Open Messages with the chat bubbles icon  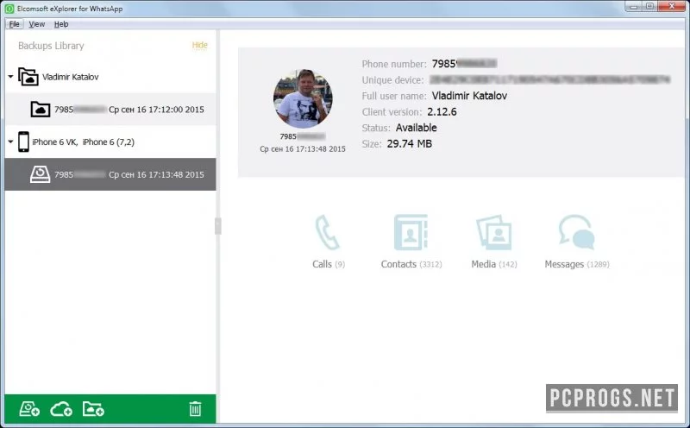pyautogui.click(x=577, y=232)
